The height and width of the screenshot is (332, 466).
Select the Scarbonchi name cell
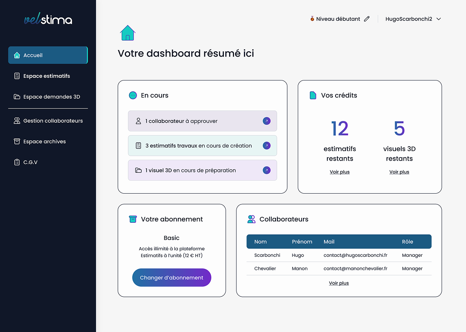pyautogui.click(x=267, y=255)
